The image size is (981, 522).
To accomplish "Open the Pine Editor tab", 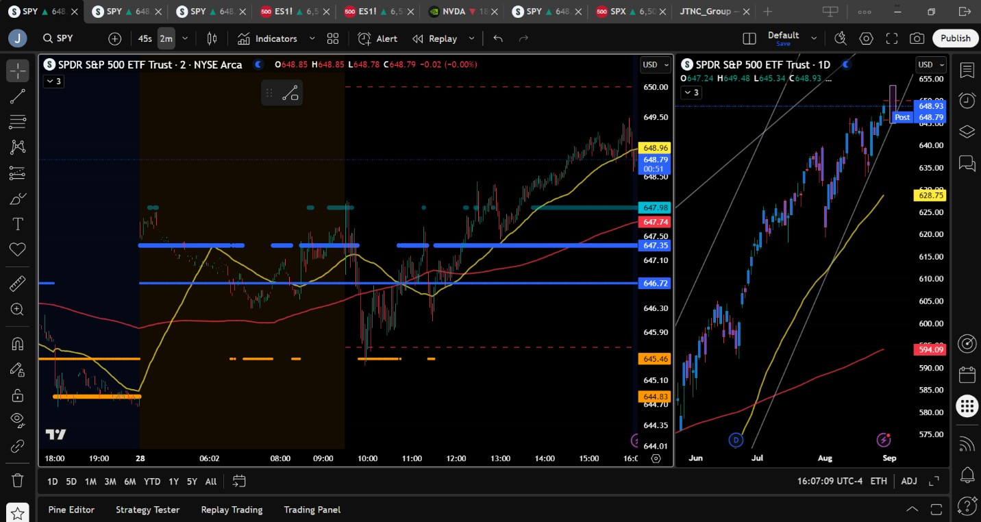I will [71, 510].
